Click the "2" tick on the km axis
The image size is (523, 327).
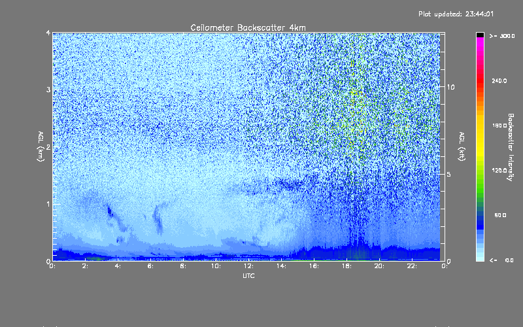point(48,146)
